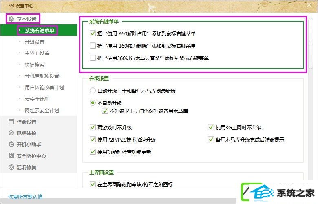Select 系统右键菜单 in sidebar
The image size is (318, 204).
click(x=39, y=31)
